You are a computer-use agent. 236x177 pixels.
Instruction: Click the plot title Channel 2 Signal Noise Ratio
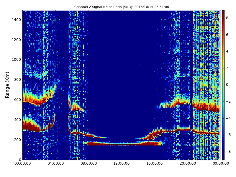122,7
